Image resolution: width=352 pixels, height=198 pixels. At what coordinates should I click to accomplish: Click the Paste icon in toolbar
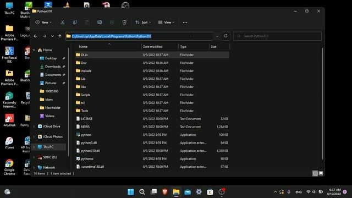(87, 22)
